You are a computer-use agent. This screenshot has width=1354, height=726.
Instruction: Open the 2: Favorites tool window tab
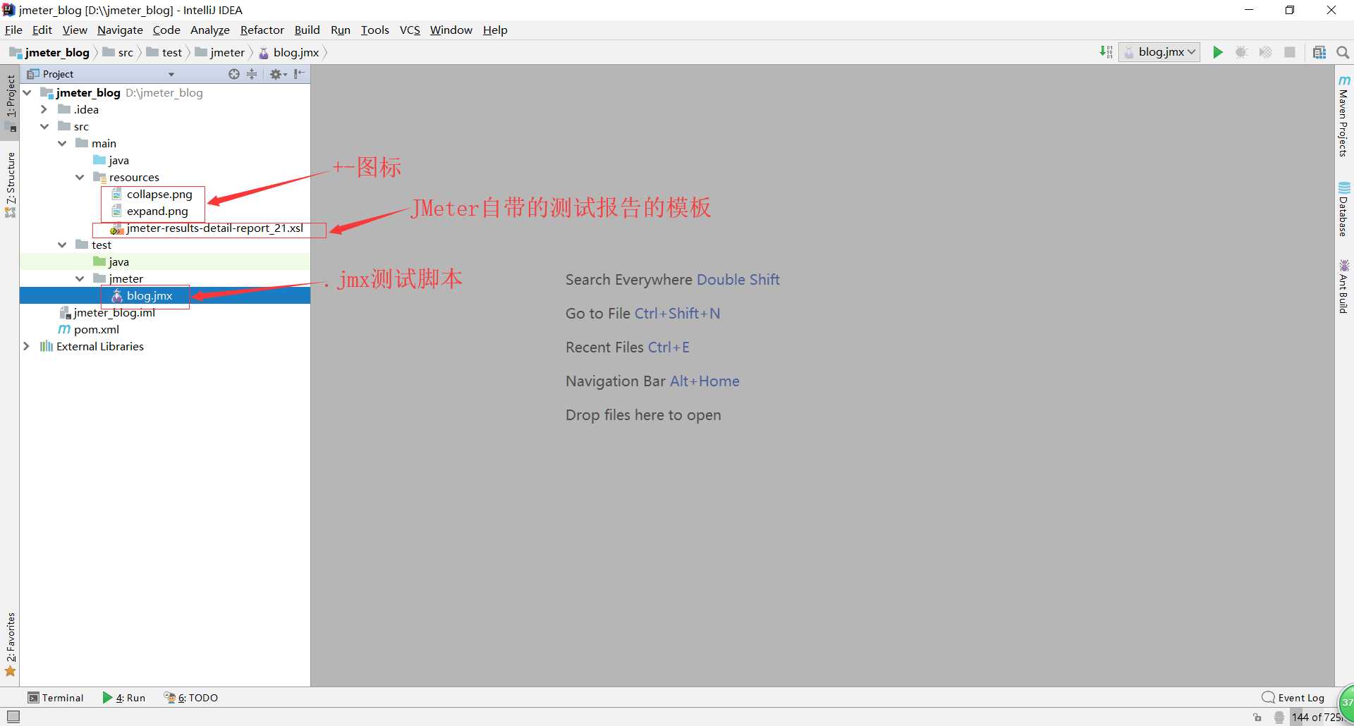pos(11,644)
